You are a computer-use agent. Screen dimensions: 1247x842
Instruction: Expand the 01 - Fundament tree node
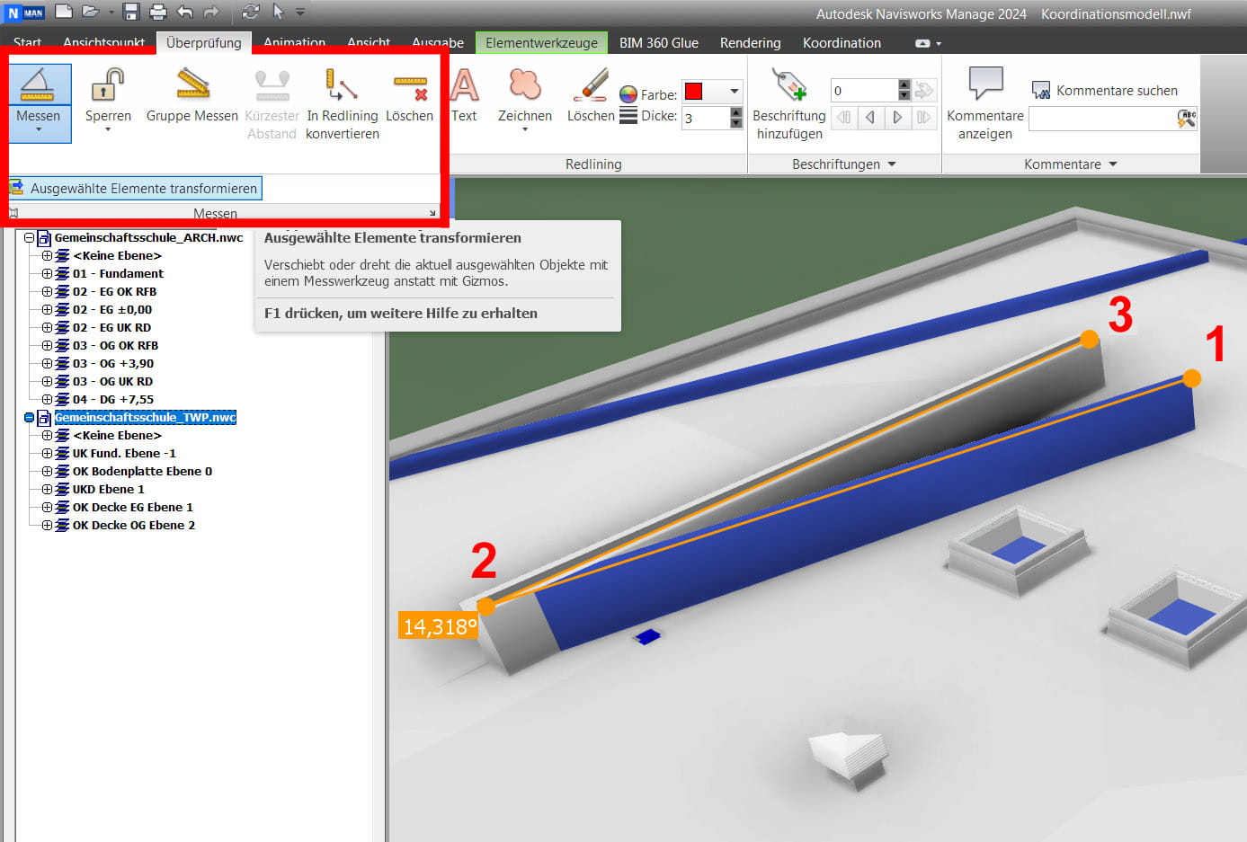pyautogui.click(x=47, y=274)
